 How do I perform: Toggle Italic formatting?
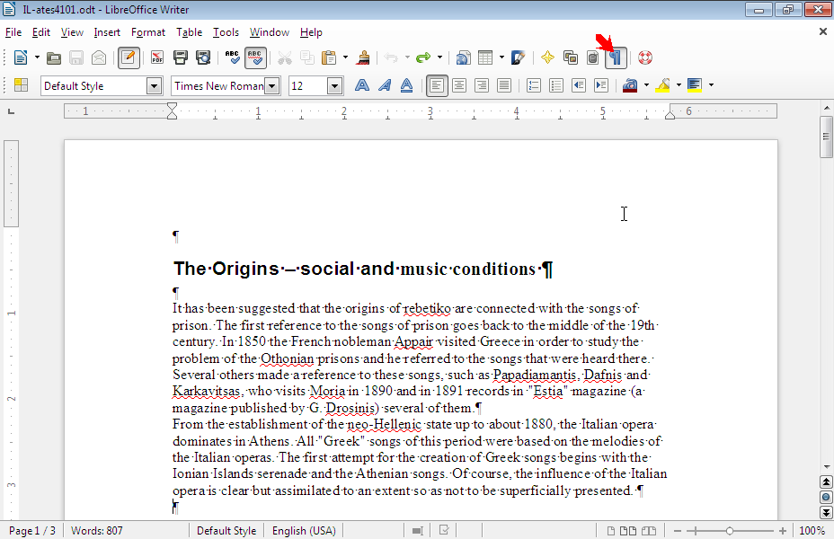[385, 85]
